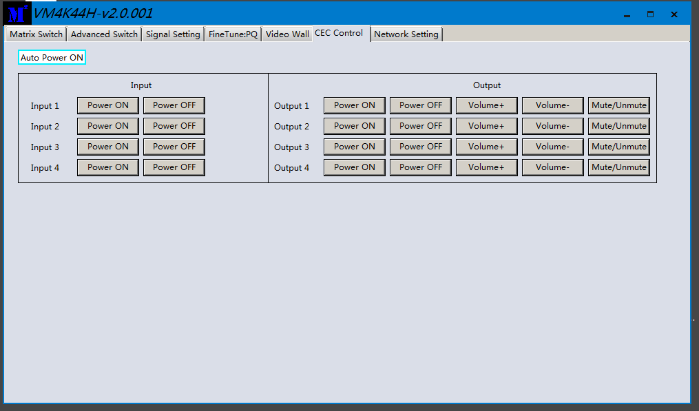Image resolution: width=699 pixels, height=411 pixels.
Task: Open the Network Setting tab
Action: coord(406,34)
